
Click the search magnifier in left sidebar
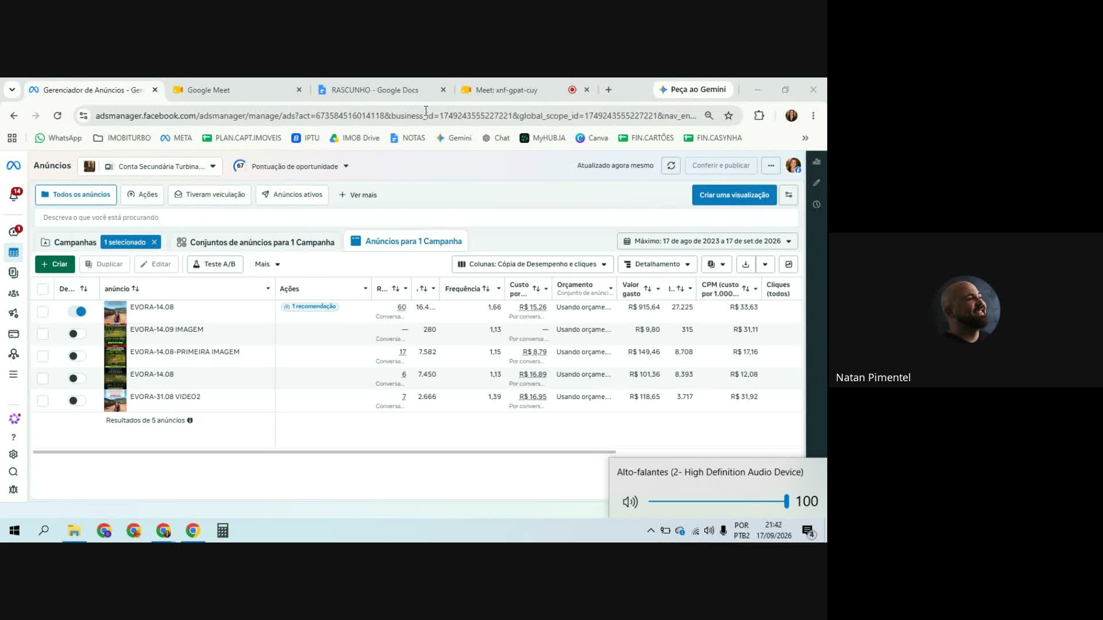point(14,472)
